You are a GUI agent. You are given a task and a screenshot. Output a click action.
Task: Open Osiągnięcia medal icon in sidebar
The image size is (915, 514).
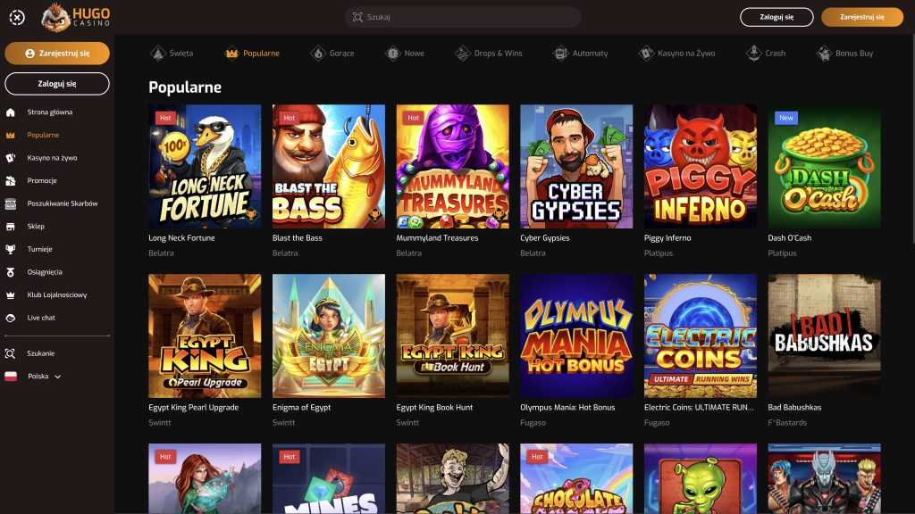tap(11, 272)
